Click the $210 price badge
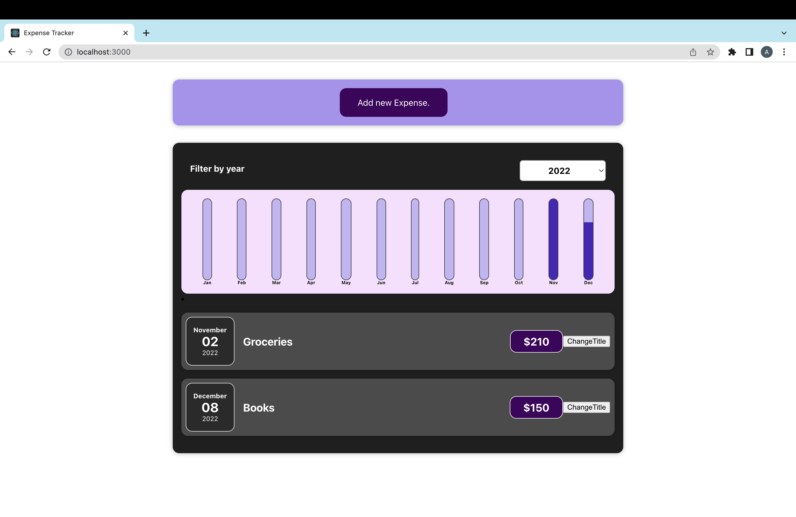The width and height of the screenshot is (796, 517). pos(536,341)
